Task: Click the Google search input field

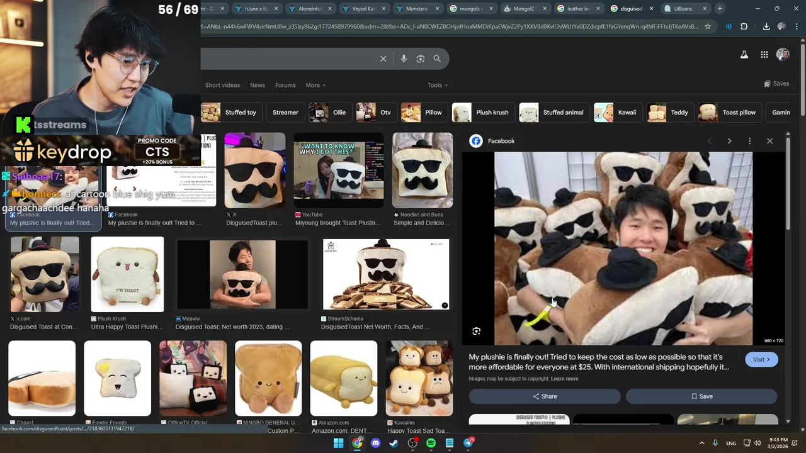Action: tap(287, 59)
